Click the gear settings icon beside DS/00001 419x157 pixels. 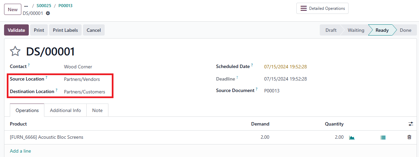point(48,13)
